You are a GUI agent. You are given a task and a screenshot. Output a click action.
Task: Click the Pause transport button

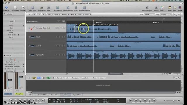[38, 101]
